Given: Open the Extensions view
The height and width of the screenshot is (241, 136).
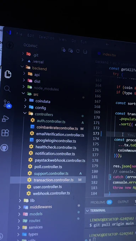Looking at the screenshot, I should (x=5, y=133).
